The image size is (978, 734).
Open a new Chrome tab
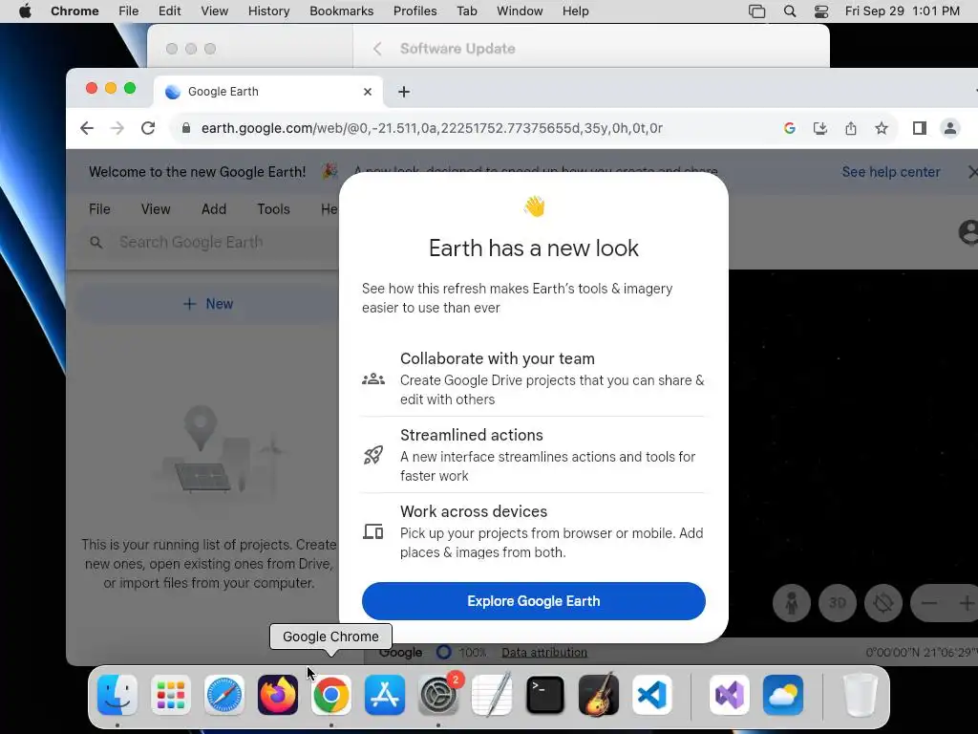coord(404,92)
